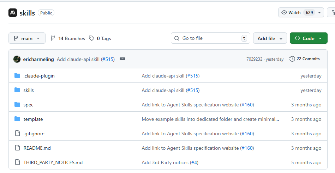
Task: Click the folder icon for .claude-plugin
Action: click(17, 75)
